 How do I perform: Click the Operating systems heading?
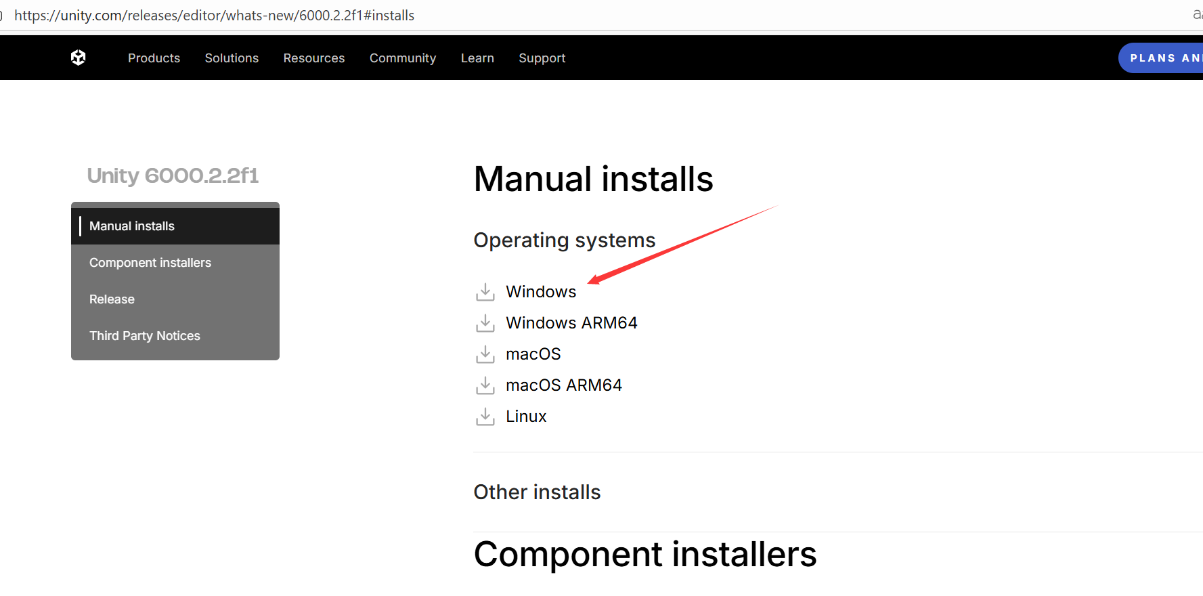point(565,240)
